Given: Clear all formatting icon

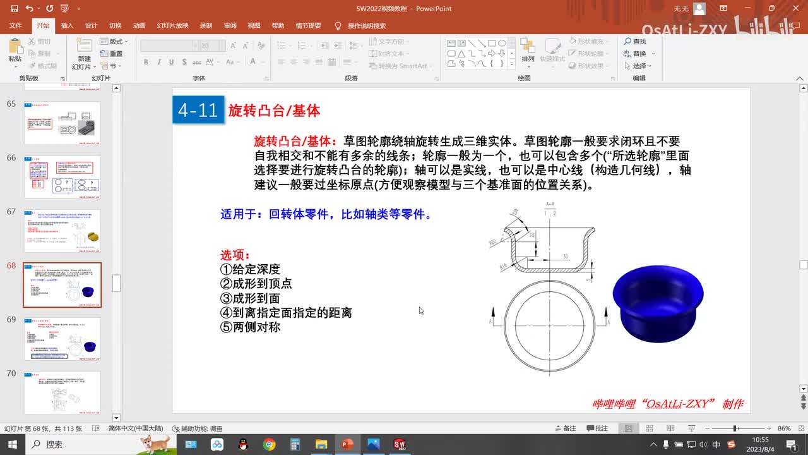Looking at the screenshot, I should coord(260,46).
